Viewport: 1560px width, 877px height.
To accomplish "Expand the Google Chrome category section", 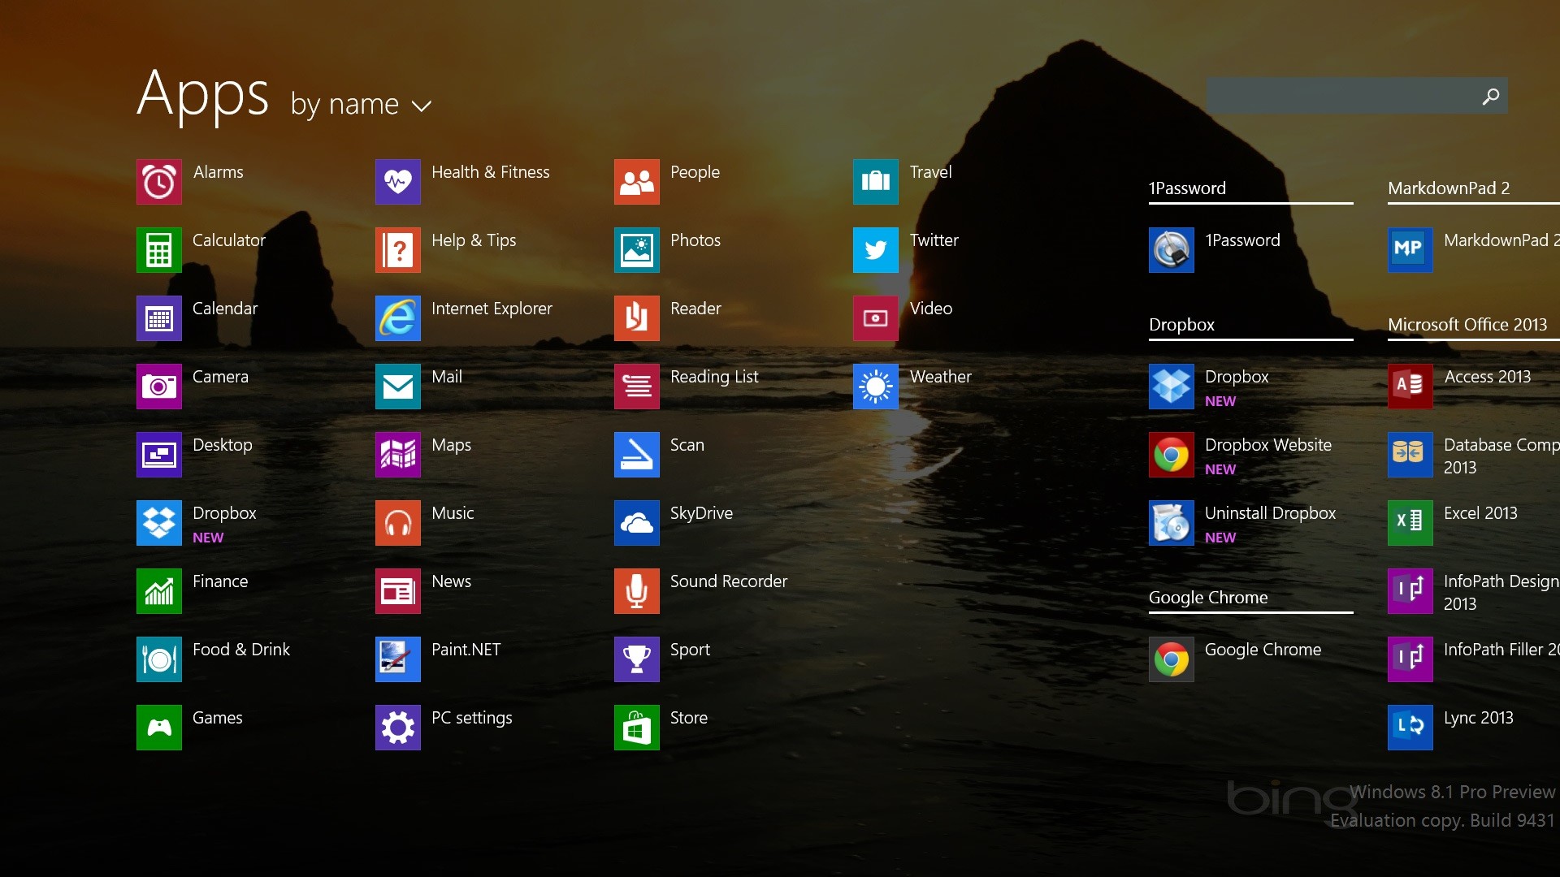I will 1207,595.
